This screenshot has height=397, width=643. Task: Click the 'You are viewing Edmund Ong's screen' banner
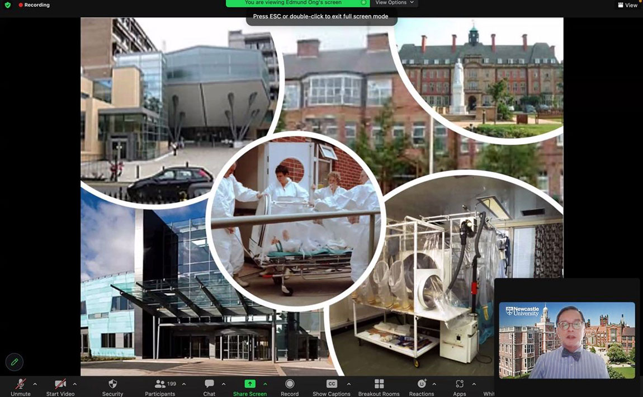(x=293, y=3)
